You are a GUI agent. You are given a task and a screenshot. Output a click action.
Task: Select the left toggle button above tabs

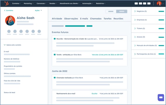click(111, 11)
